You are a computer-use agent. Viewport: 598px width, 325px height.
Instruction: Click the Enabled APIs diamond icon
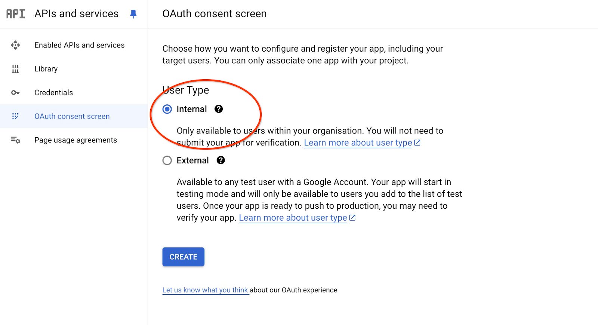click(x=15, y=45)
